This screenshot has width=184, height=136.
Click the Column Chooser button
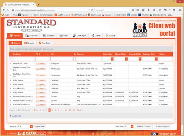(144, 126)
